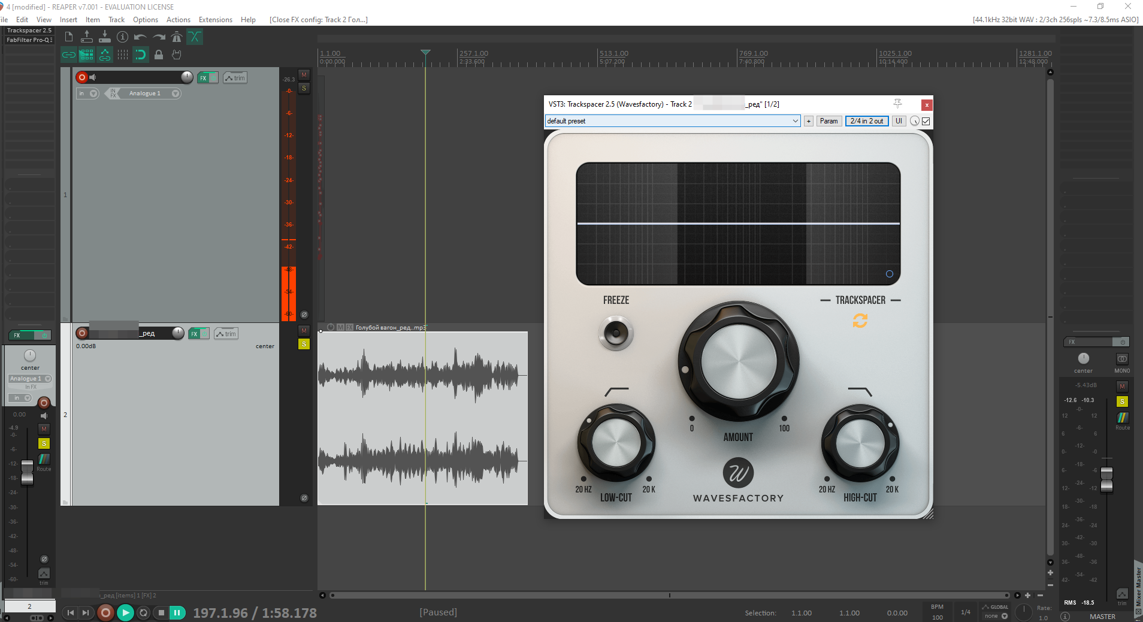Toggle item grouping link icon
Screen dimensions: 1143x622
(x=69, y=55)
